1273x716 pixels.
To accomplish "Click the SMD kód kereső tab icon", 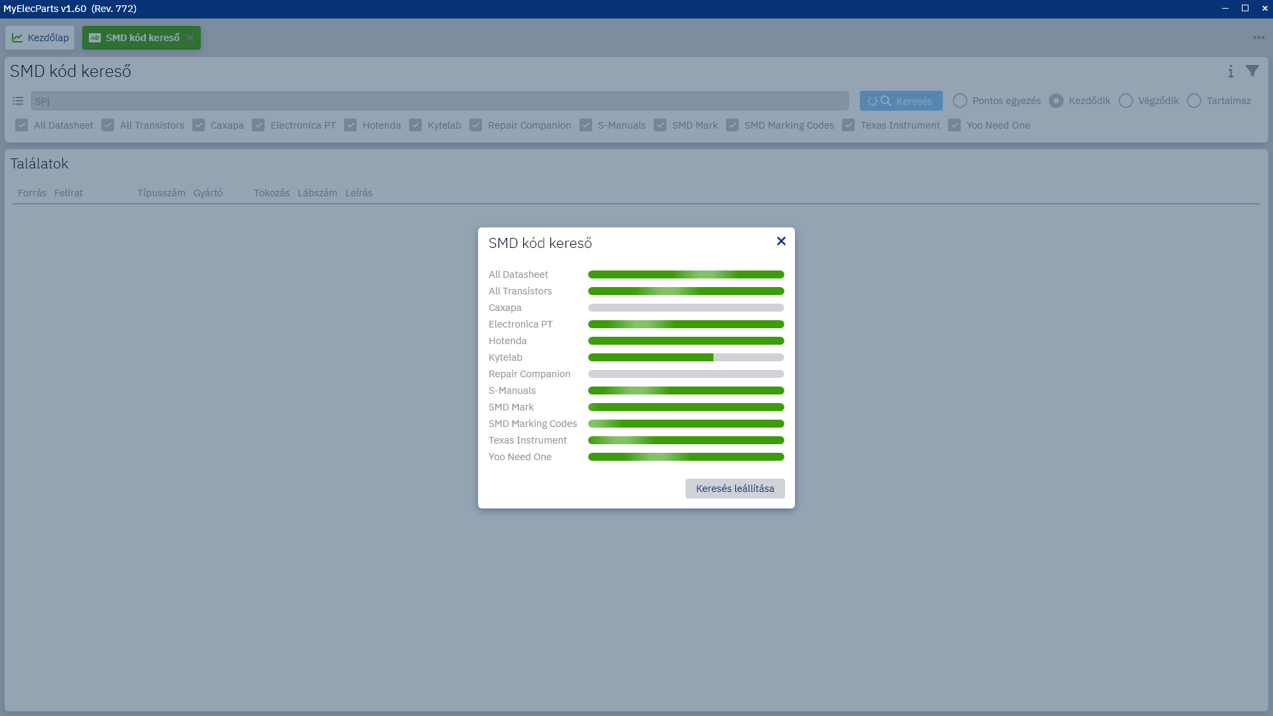I will point(95,38).
